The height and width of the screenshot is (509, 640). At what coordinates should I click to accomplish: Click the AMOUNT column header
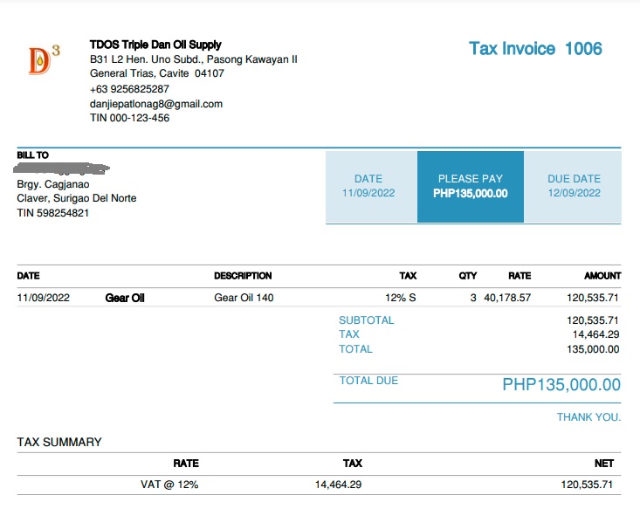click(602, 276)
